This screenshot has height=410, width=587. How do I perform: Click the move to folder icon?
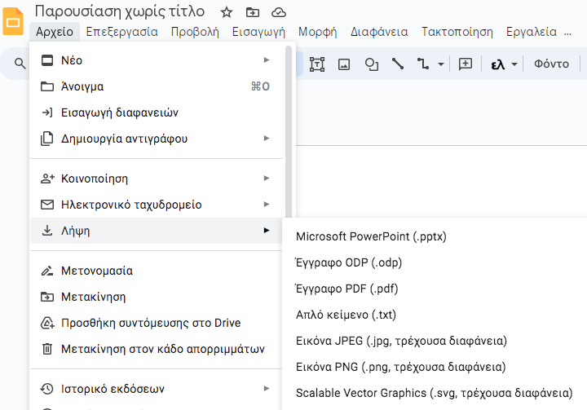click(x=253, y=12)
